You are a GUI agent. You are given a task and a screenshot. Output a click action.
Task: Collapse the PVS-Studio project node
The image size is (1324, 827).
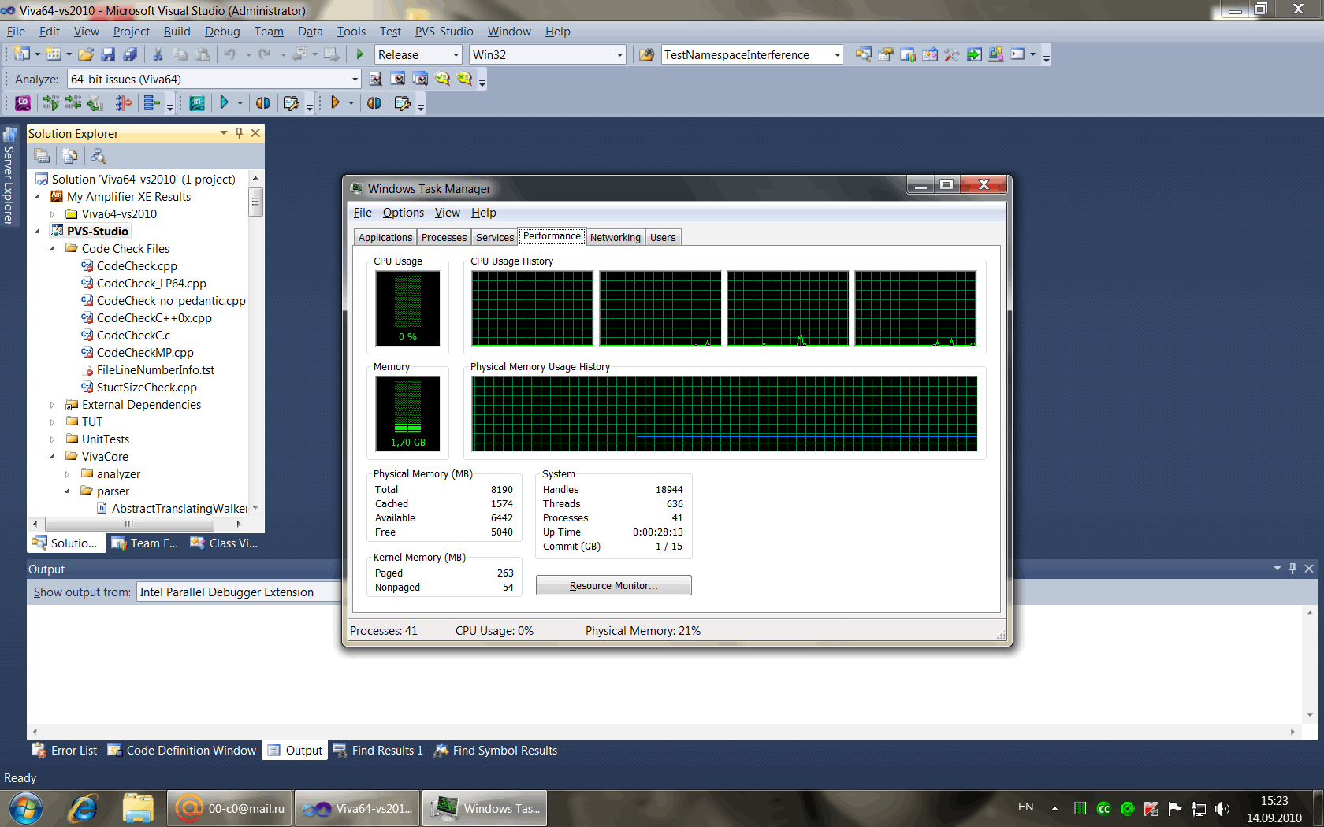coord(37,232)
